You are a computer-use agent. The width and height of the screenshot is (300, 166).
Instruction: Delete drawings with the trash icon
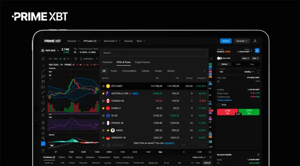tap(43, 151)
